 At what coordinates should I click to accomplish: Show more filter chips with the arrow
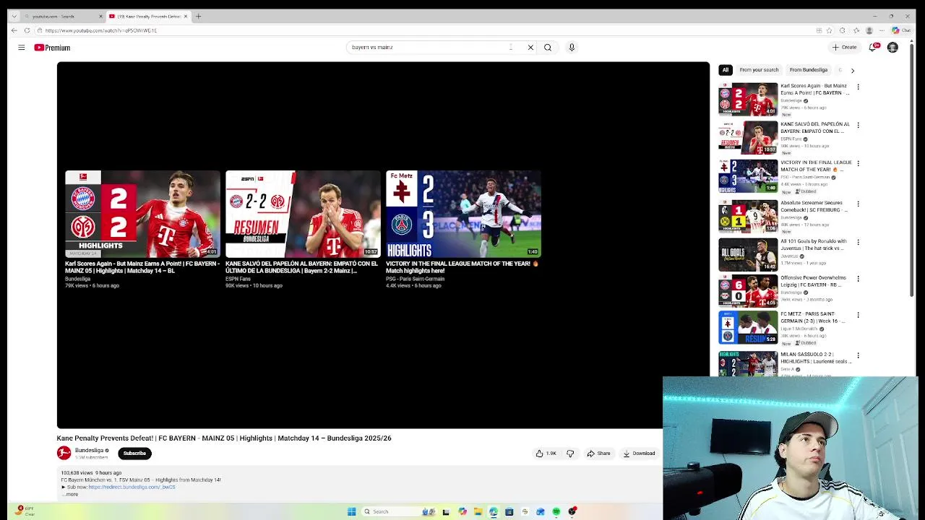pyautogui.click(x=852, y=70)
